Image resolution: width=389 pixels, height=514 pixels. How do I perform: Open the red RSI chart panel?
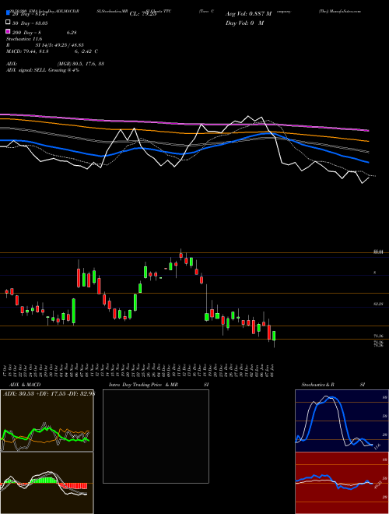[x=342, y=483]
